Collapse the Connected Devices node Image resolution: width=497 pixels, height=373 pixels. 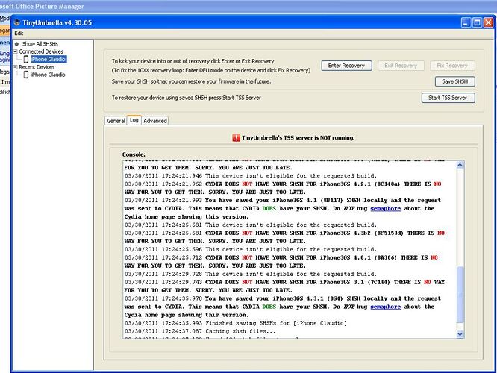pos(15,51)
